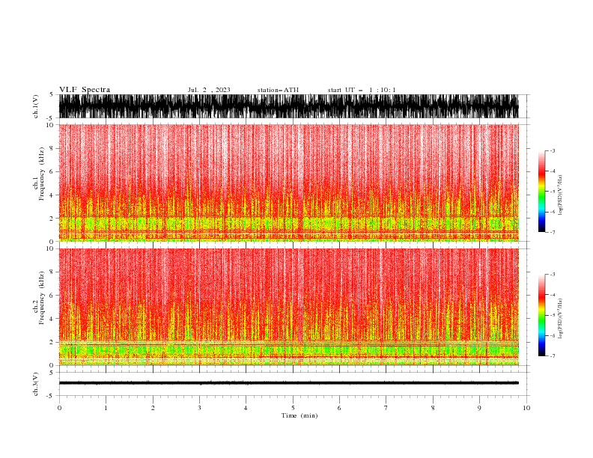Click the ch.2 spectrogram panel

[289, 307]
